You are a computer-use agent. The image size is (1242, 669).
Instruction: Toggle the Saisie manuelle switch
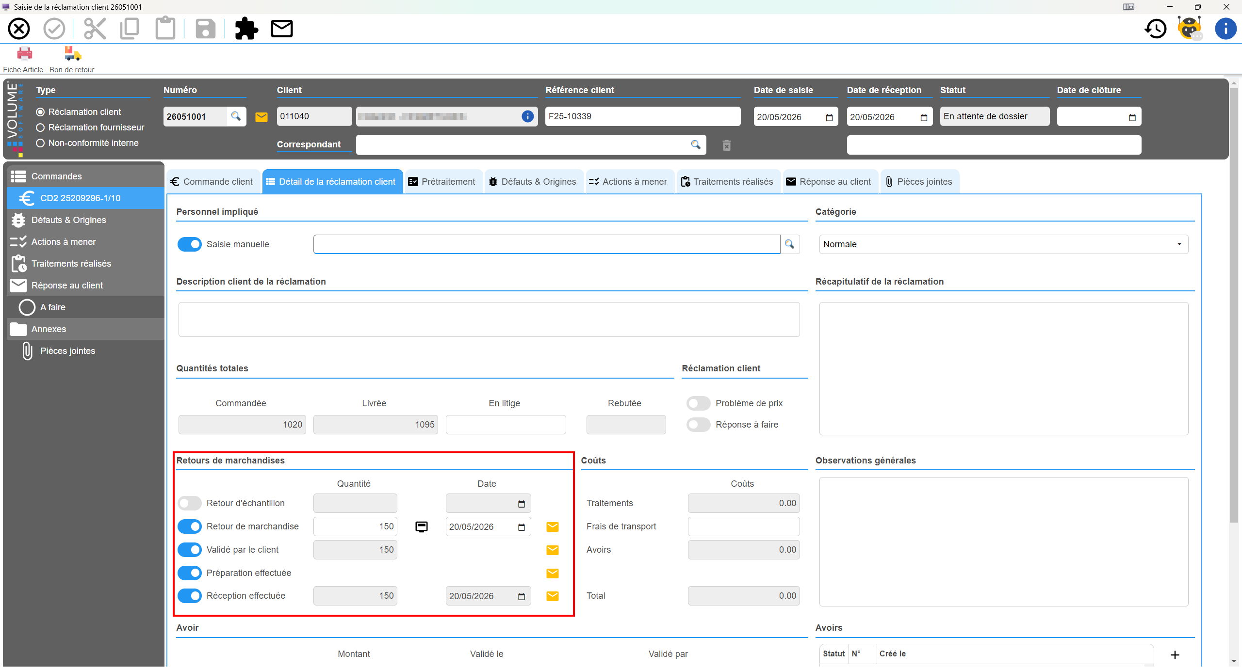coord(189,244)
